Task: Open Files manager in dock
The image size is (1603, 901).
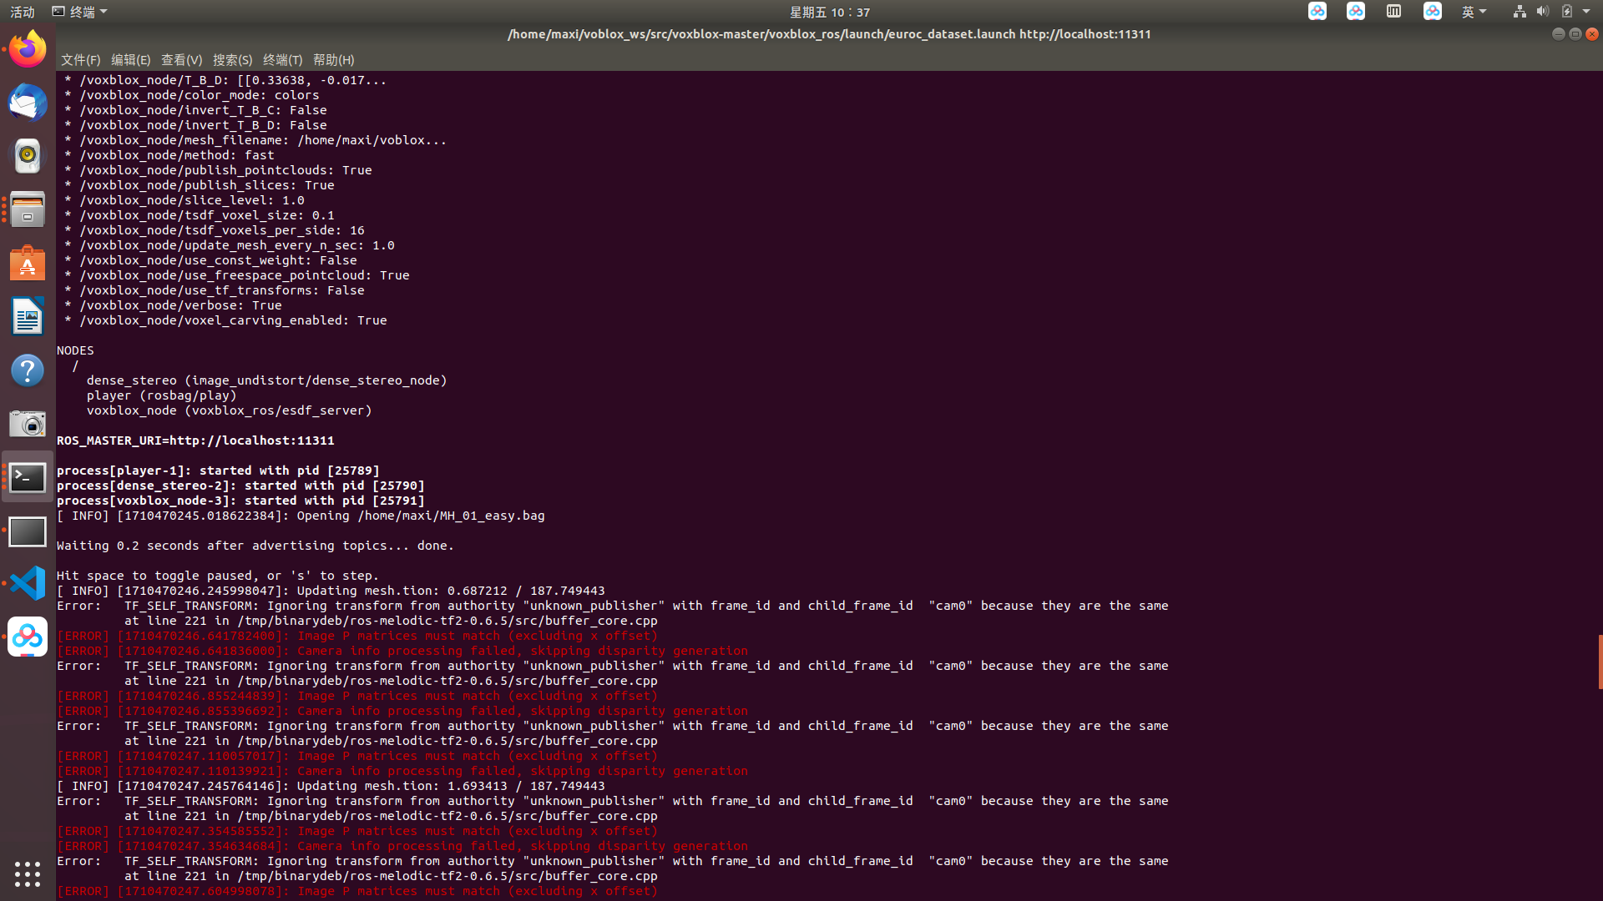Action: point(28,209)
